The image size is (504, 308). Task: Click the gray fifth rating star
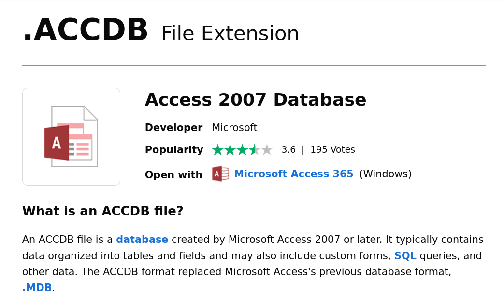(x=267, y=150)
